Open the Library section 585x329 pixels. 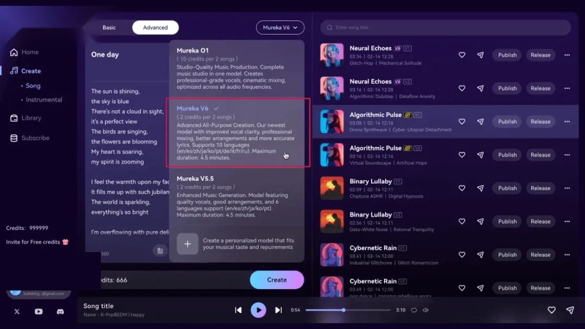click(25, 118)
